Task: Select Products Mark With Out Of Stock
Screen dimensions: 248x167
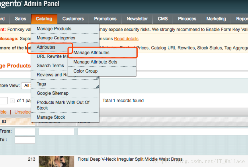Action: [65, 105]
